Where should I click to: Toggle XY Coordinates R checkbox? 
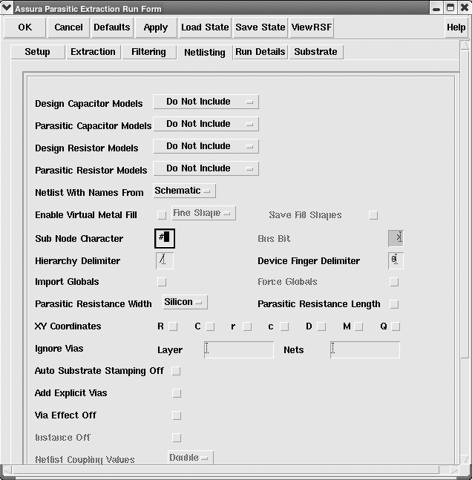pos(173,326)
